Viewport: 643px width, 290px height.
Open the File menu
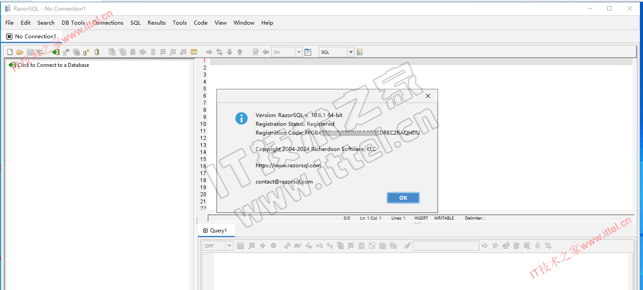(x=10, y=23)
